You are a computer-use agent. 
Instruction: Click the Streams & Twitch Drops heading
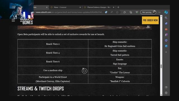(x=41, y=89)
